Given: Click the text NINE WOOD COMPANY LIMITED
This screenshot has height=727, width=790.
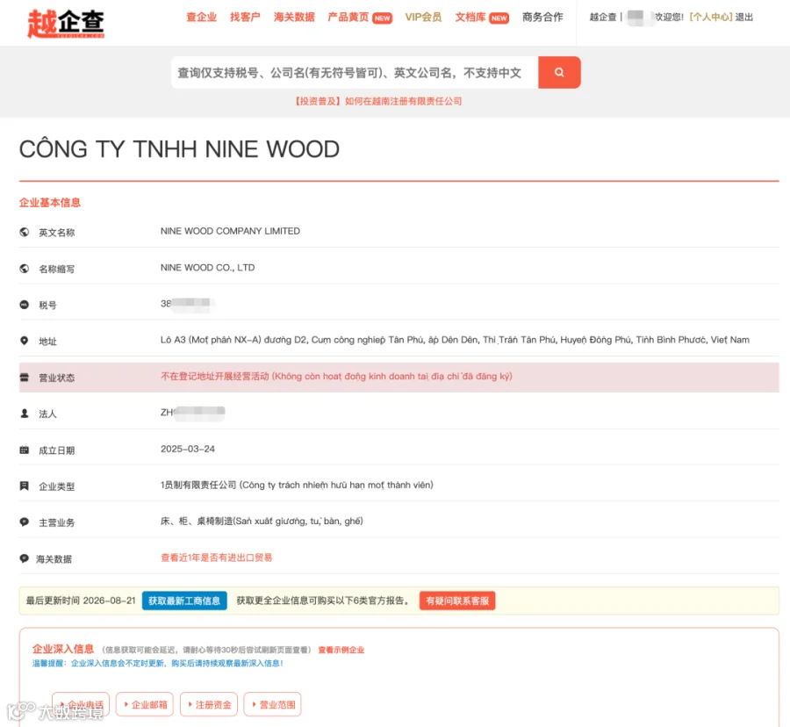Looking at the screenshot, I should 230,231.
